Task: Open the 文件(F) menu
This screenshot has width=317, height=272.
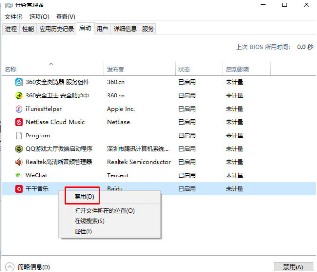Action: coord(14,17)
